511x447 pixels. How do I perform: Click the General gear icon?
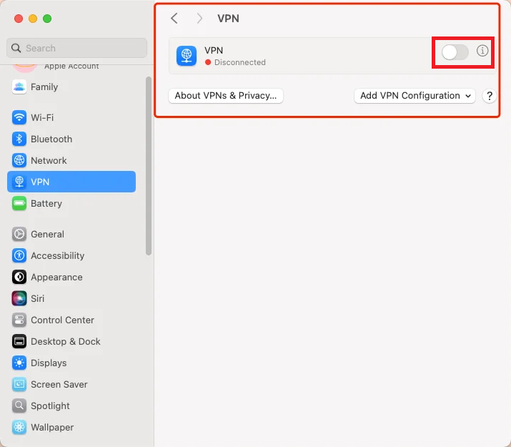tap(19, 234)
